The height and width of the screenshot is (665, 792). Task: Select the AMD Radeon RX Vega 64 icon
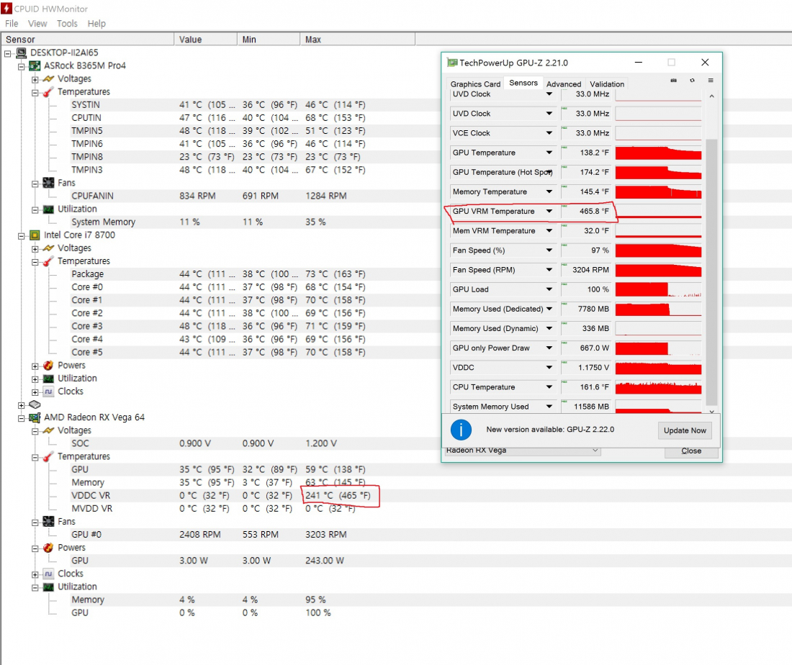click(x=35, y=417)
